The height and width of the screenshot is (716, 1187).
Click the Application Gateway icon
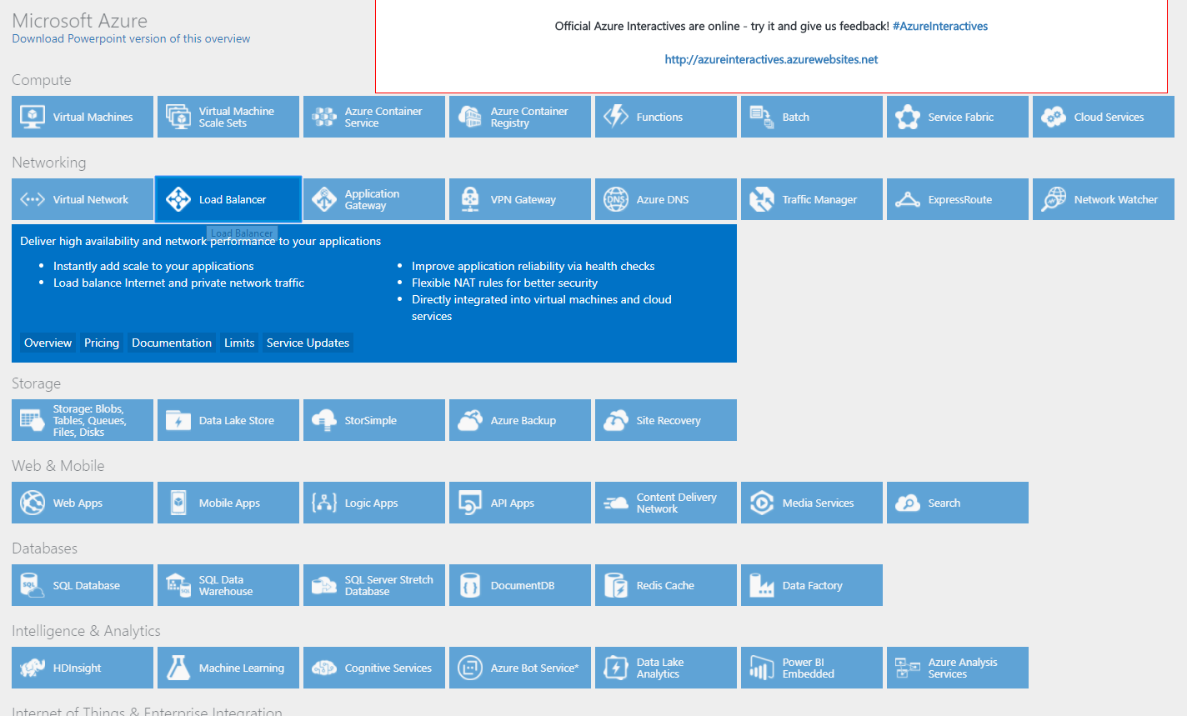click(324, 199)
